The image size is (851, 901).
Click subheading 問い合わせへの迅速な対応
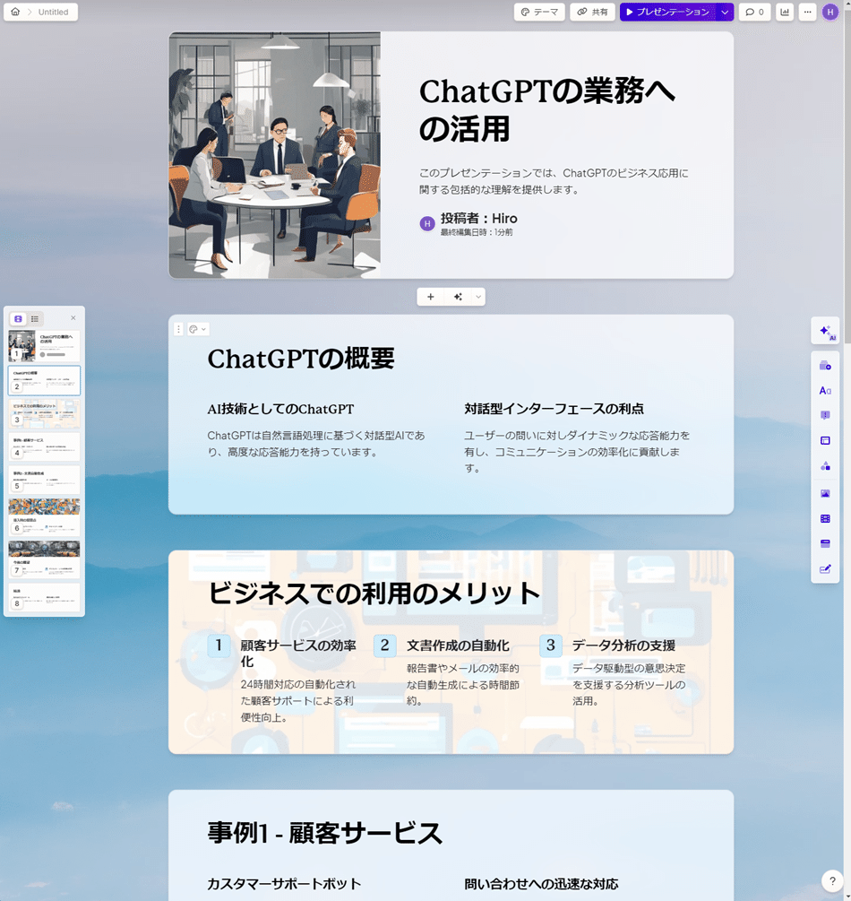point(541,884)
